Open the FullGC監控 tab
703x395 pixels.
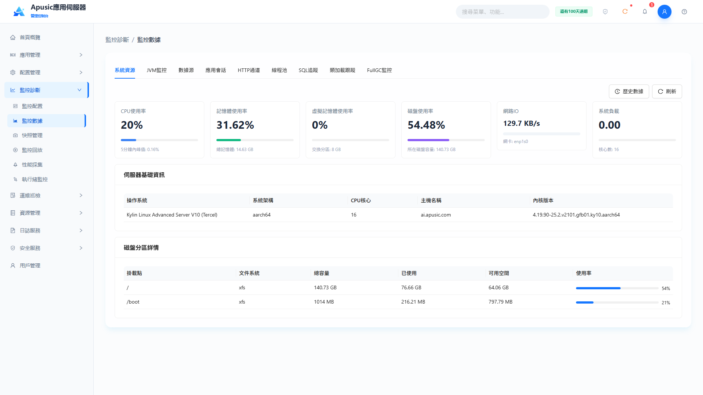pyautogui.click(x=379, y=70)
